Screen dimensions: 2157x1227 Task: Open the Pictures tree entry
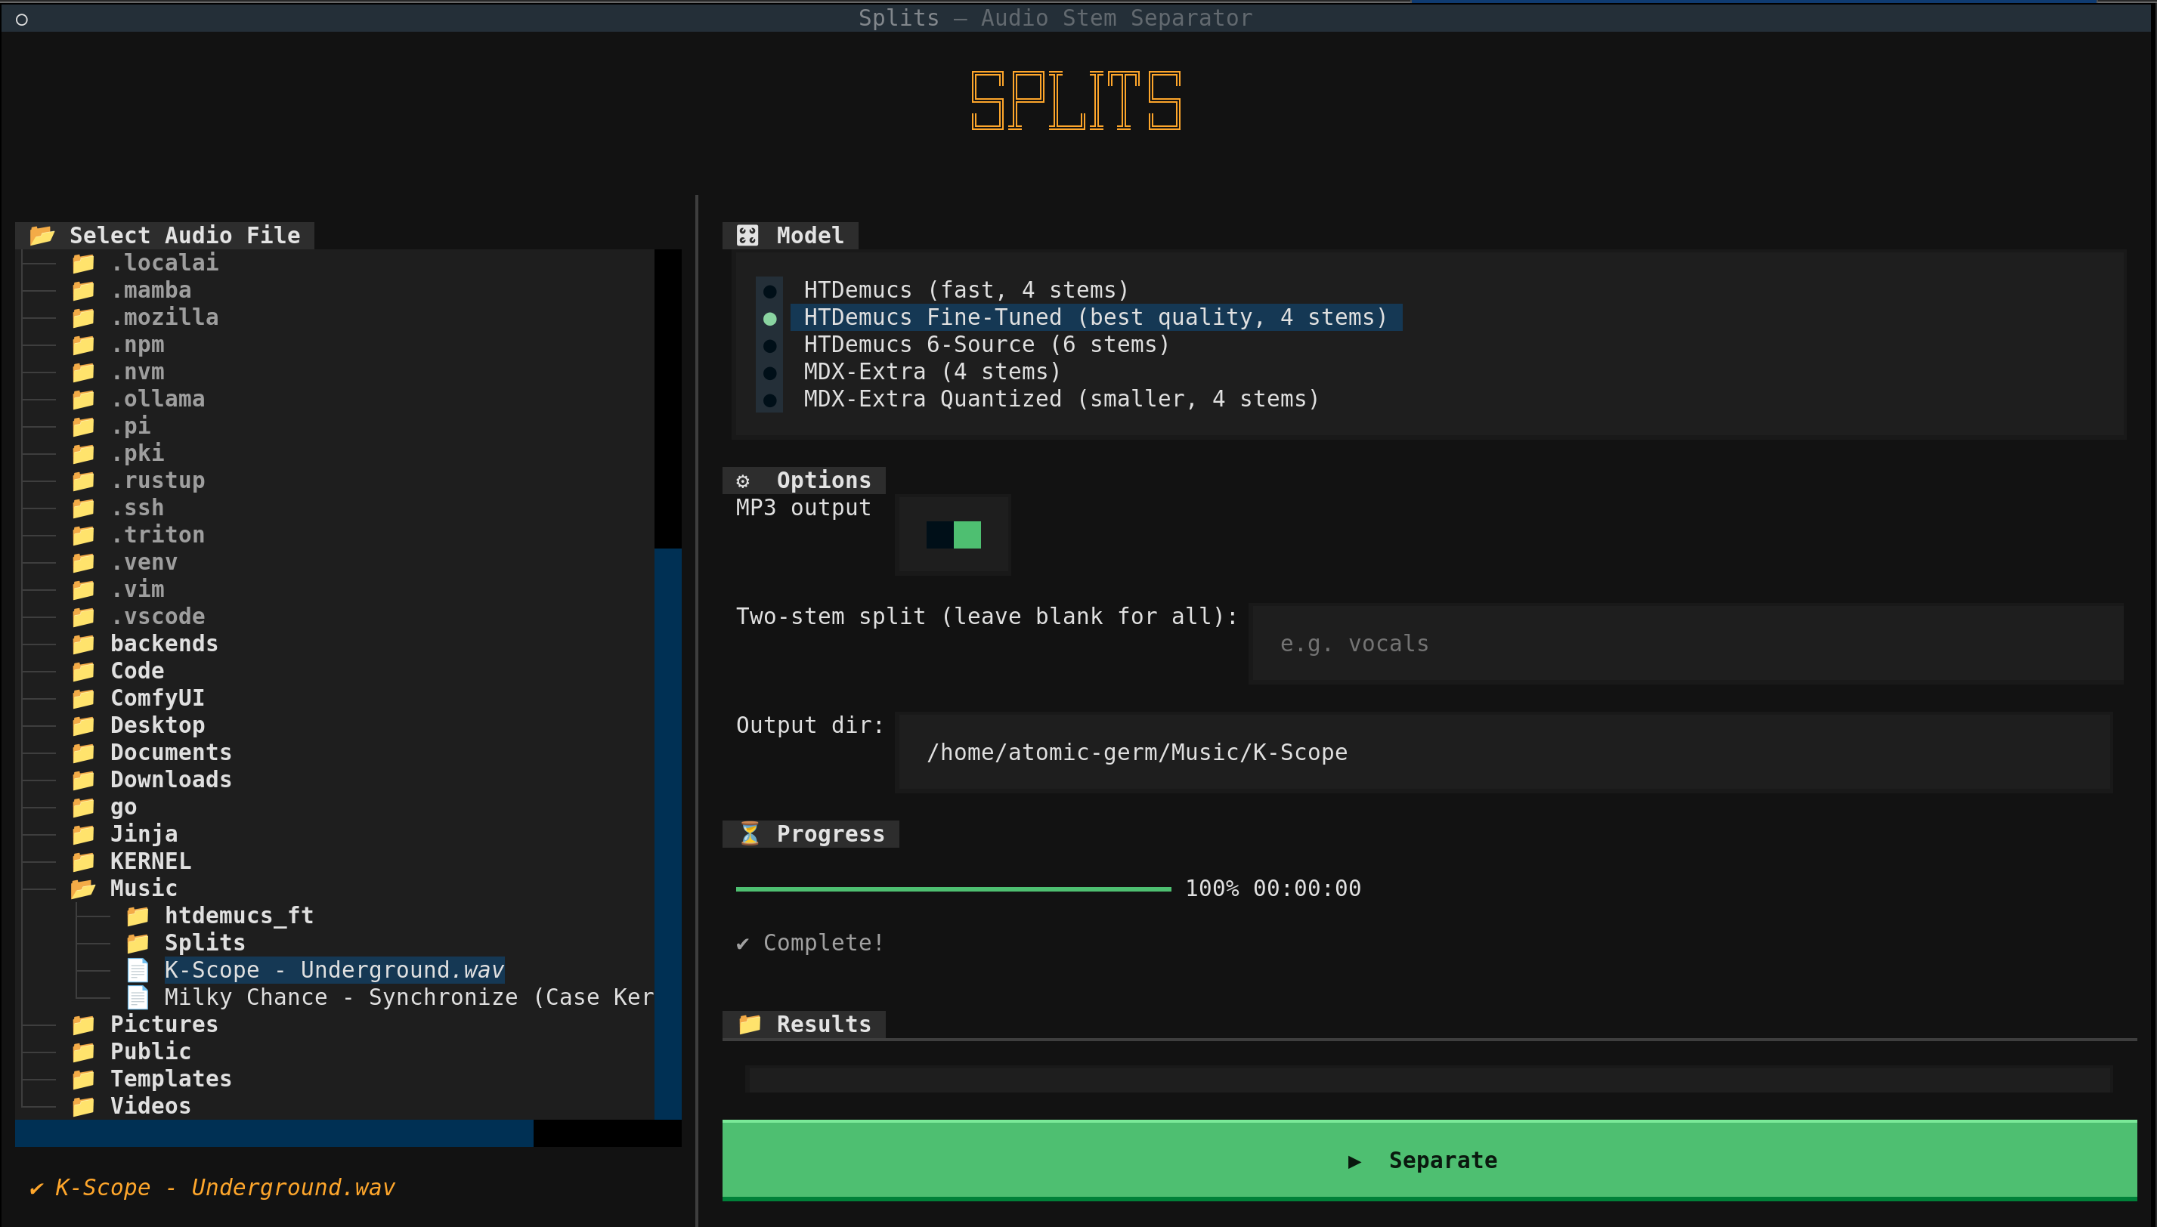pos(163,1024)
